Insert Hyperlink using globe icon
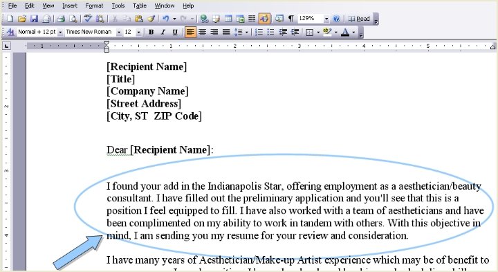This screenshot has width=498, height=272. coord(204,19)
